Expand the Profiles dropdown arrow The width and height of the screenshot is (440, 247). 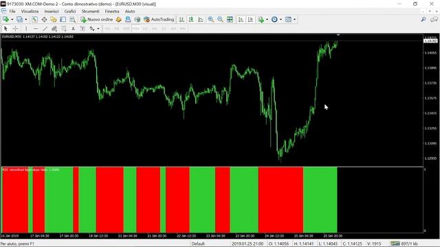26,19
